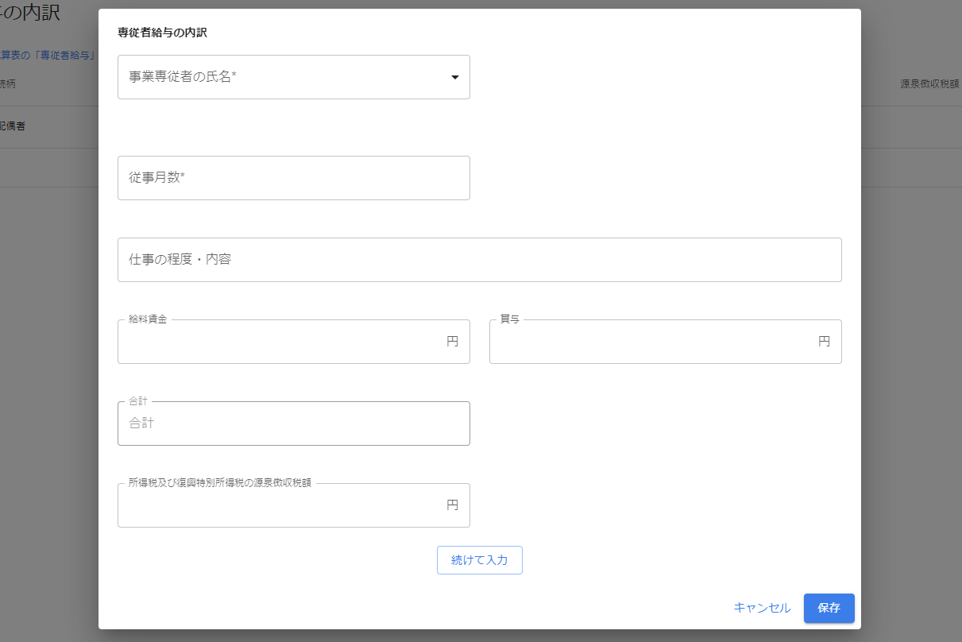This screenshot has height=642, width=962.
Task: Click the dropdown arrow in 事業専従者の氏名 field
Action: click(455, 77)
